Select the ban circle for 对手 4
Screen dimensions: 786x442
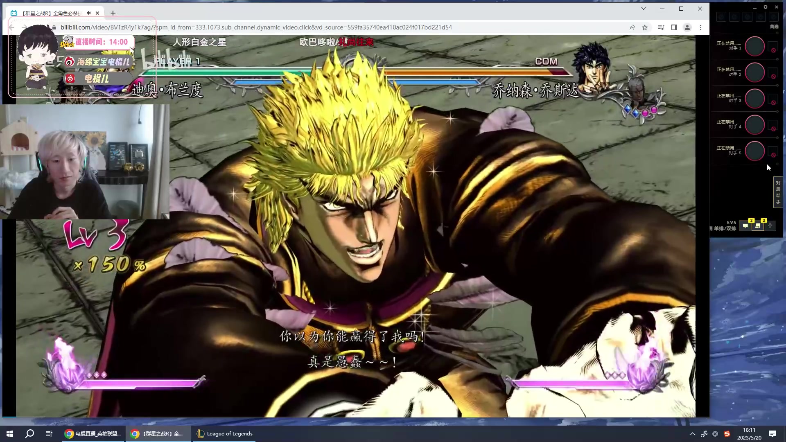(754, 125)
